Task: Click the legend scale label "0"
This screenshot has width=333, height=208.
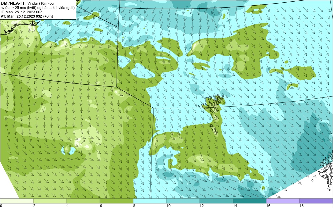Action: (1, 206)
